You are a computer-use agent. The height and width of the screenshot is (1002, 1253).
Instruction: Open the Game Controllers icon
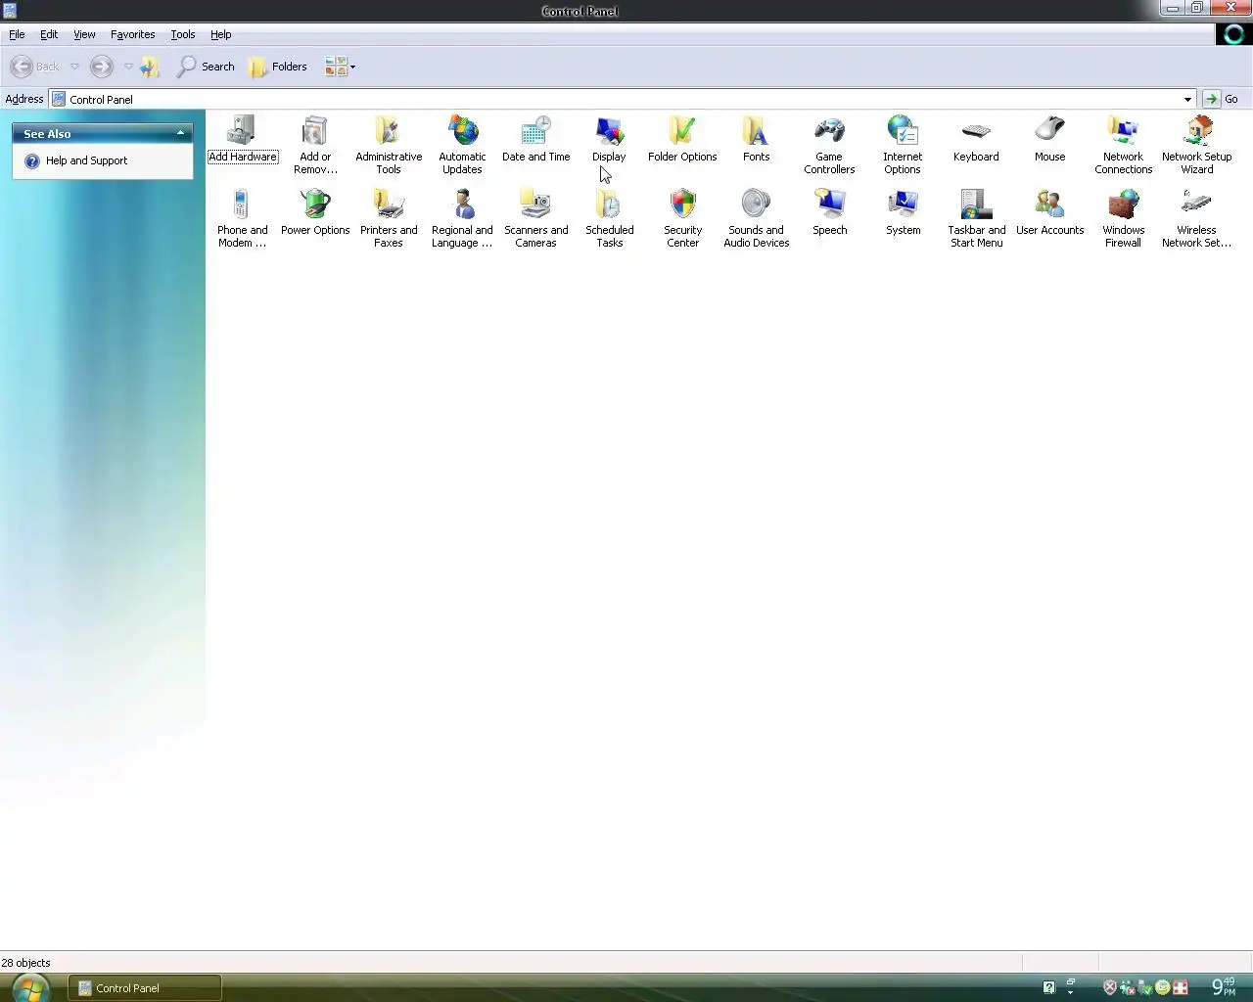pyautogui.click(x=829, y=130)
